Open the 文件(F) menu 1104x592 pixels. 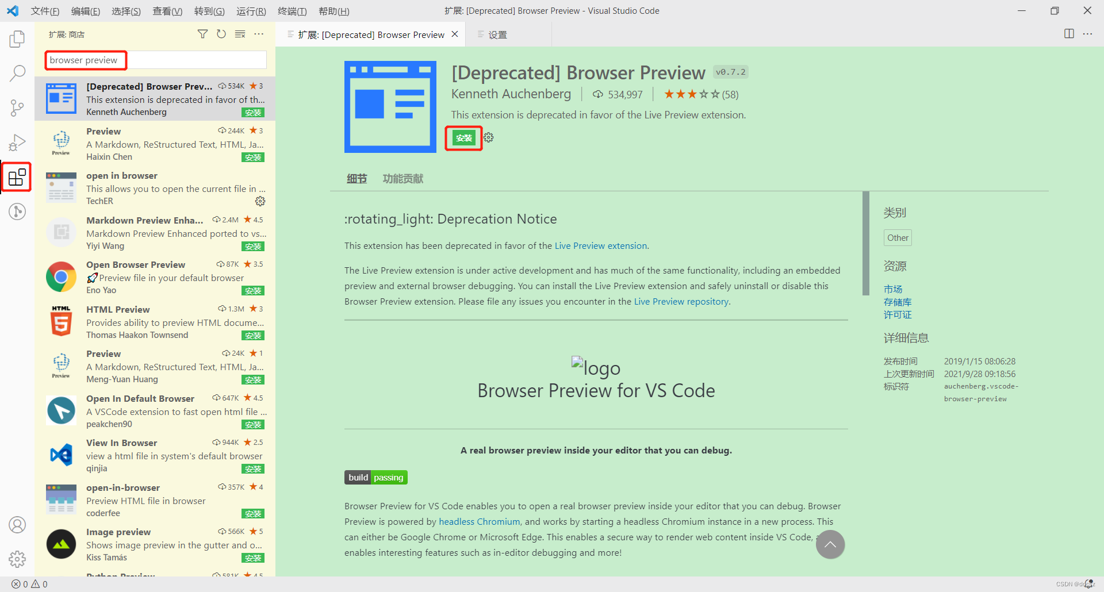point(45,11)
